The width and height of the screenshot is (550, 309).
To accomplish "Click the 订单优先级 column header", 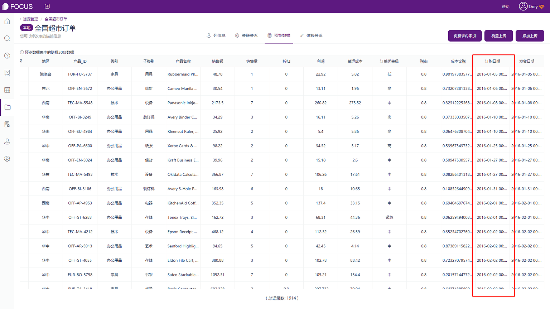I will 389,61.
